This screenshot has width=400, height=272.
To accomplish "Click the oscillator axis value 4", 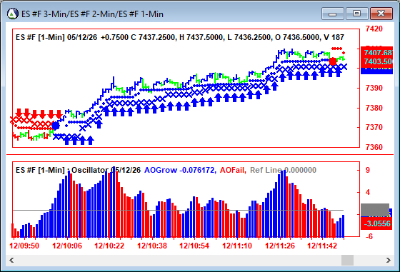I will (x=368, y=192).
